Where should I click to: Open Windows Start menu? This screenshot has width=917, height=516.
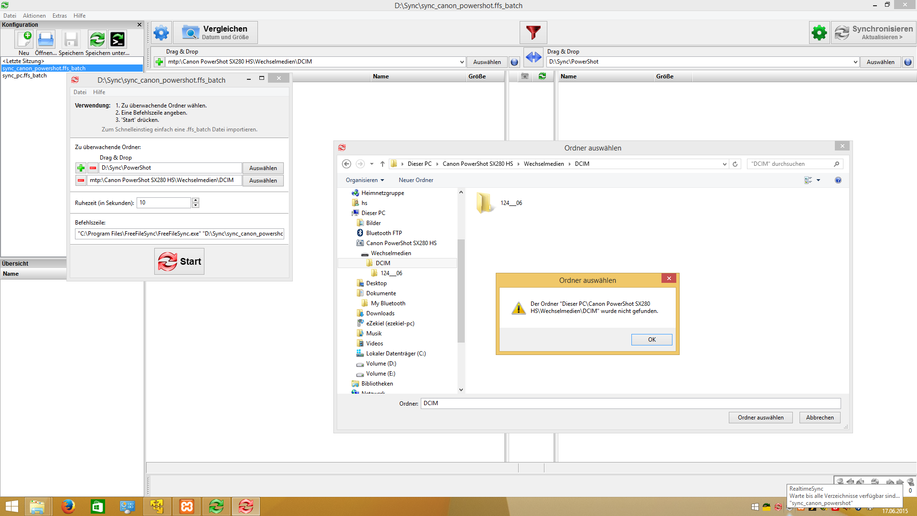coord(11,506)
